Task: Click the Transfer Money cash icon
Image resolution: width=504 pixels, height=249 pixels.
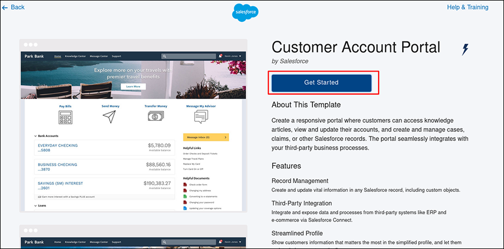Action: point(156,116)
